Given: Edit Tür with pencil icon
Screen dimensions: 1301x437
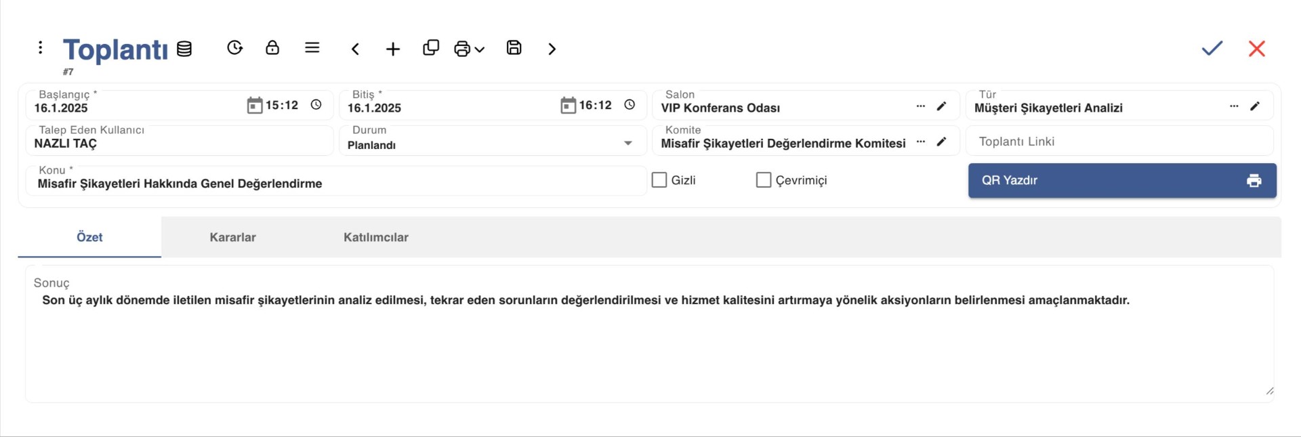Looking at the screenshot, I should point(1255,106).
